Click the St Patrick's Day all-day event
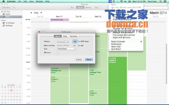 click(x=59, y=20)
